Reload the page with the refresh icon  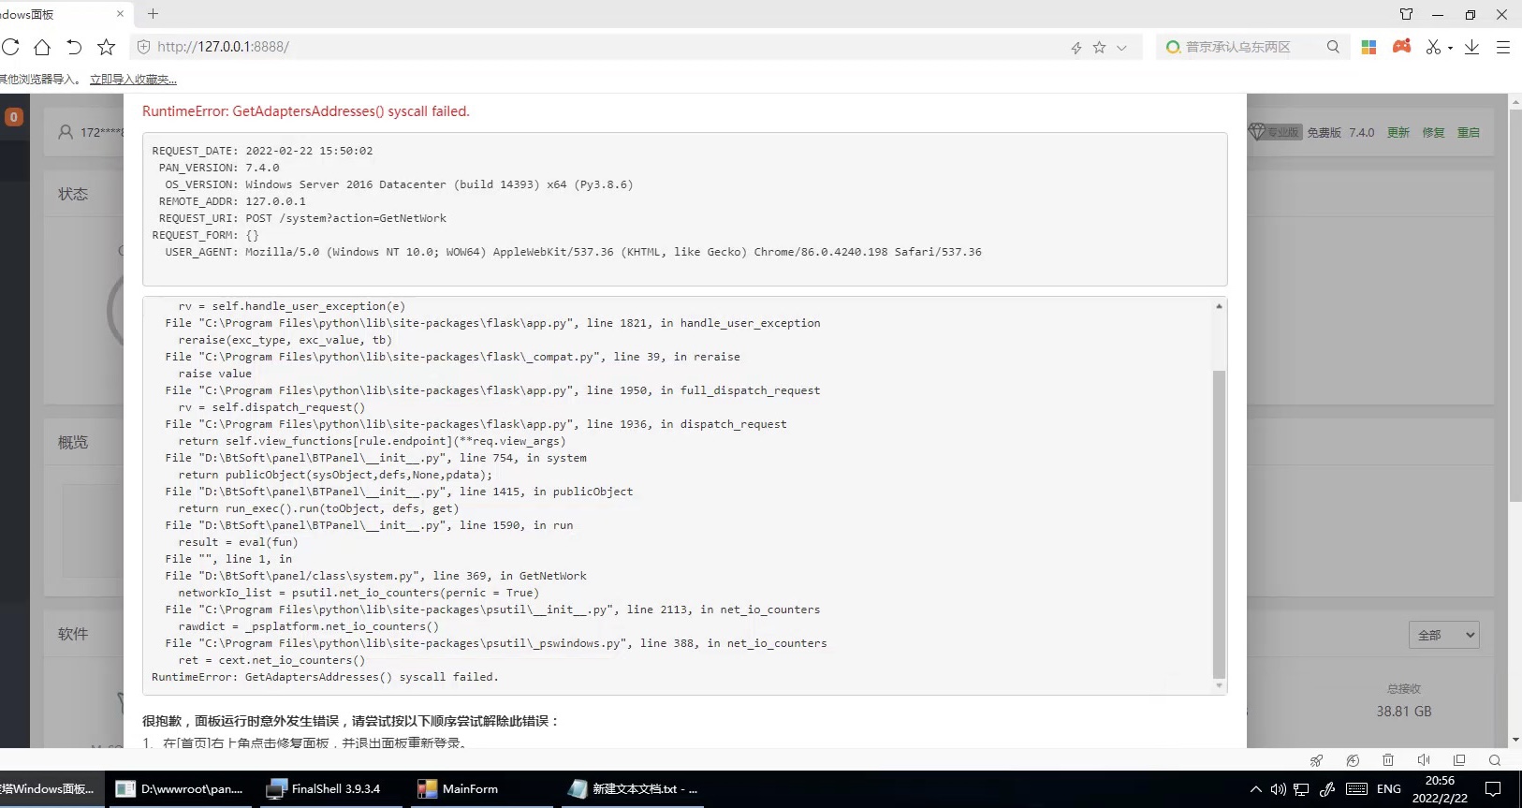coord(10,47)
